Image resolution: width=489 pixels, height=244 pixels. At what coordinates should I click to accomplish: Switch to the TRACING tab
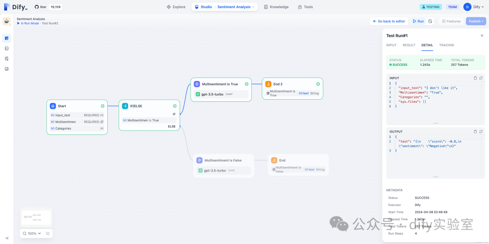pos(446,45)
